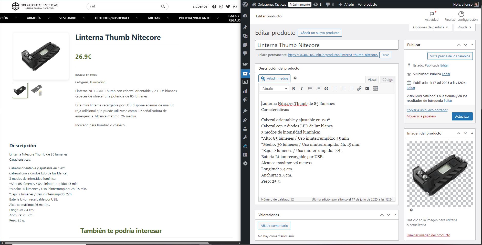The image size is (482, 245).
Task: Open Users person icon in sidebar
Action: [245, 128]
